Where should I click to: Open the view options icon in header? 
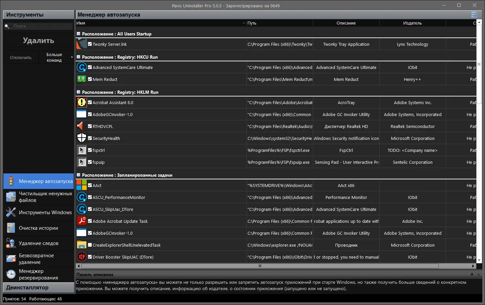point(474,15)
